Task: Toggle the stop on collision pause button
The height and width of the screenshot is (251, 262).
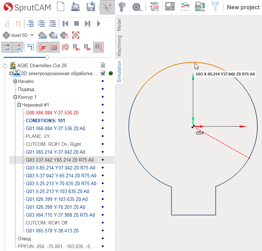Action: point(99,47)
